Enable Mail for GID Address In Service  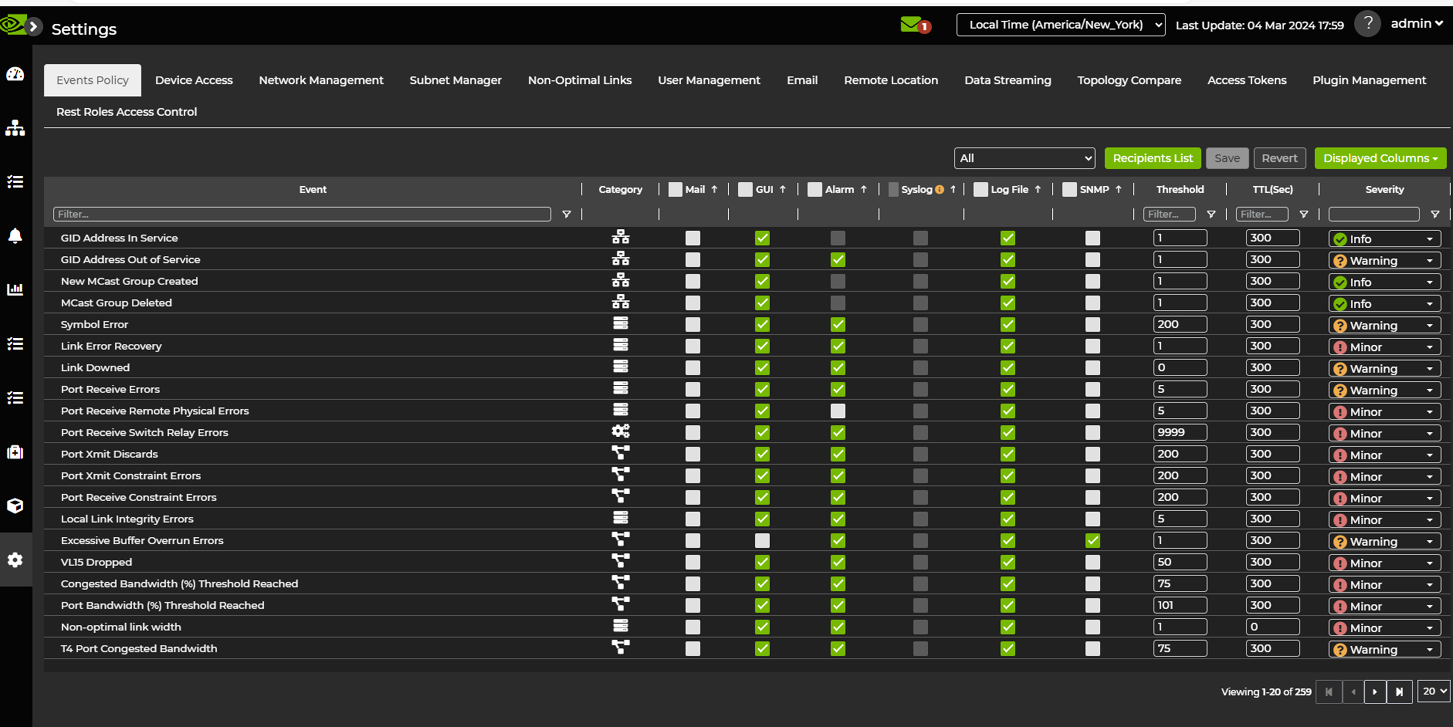pos(693,238)
